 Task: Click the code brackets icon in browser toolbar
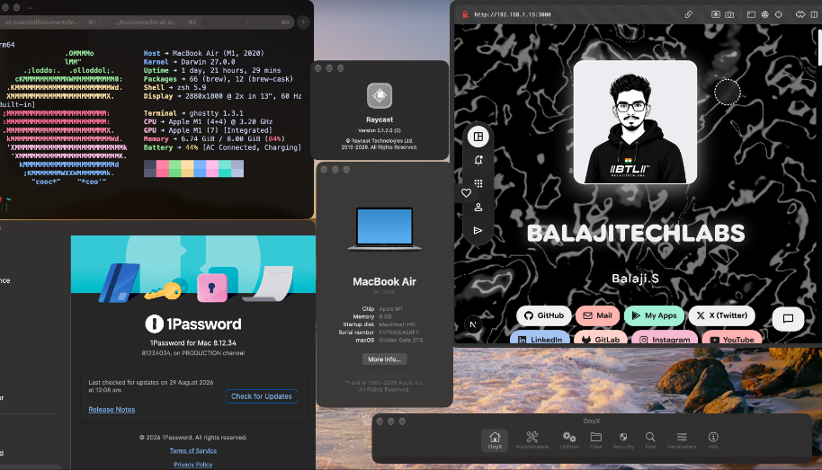pyautogui.click(x=800, y=14)
